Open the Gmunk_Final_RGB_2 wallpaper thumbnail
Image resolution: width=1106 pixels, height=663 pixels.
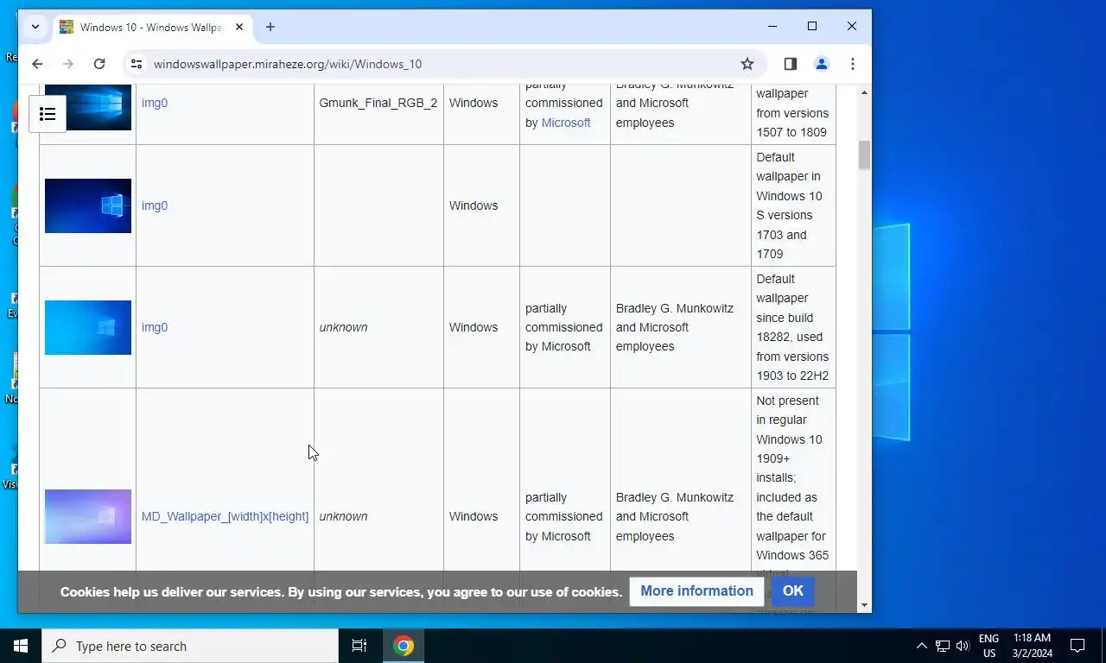pyautogui.click(x=88, y=107)
